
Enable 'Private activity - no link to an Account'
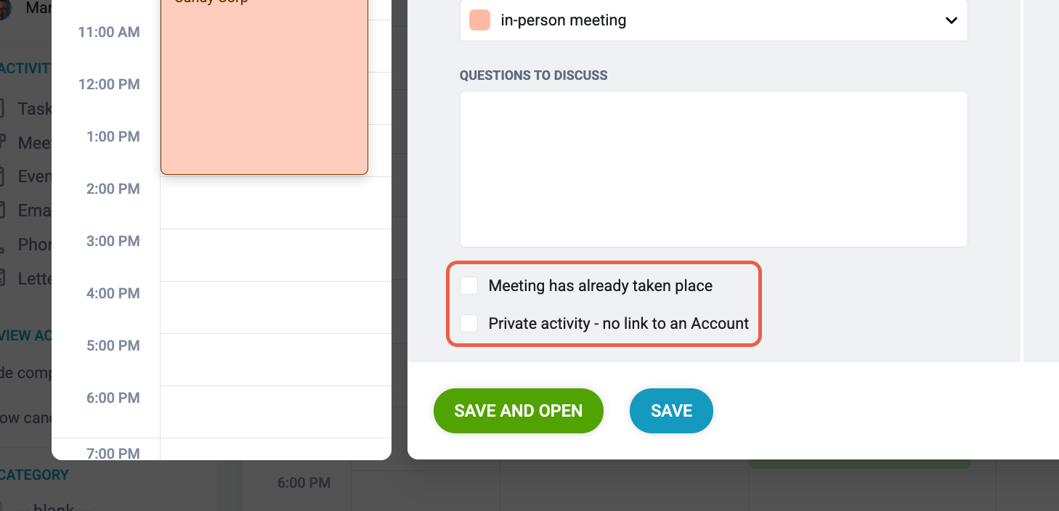coord(469,324)
